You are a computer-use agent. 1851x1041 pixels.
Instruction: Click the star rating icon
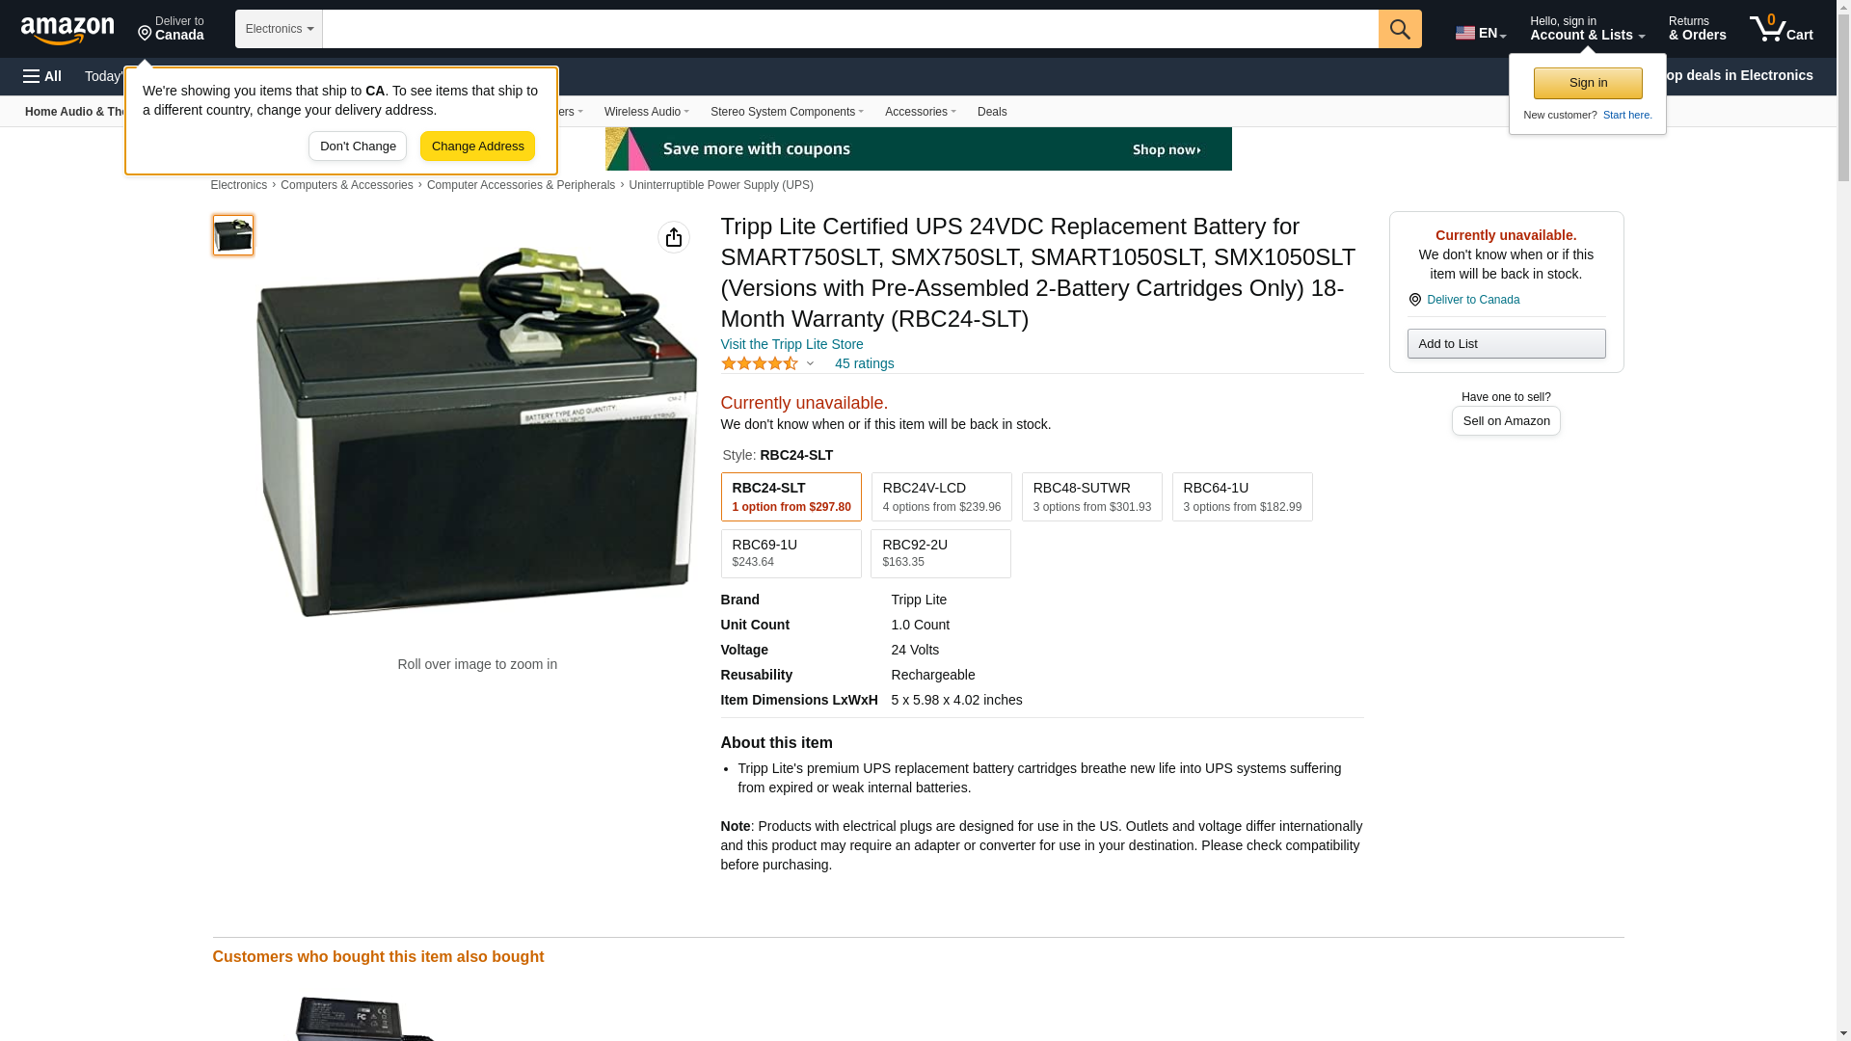pyautogui.click(x=760, y=363)
